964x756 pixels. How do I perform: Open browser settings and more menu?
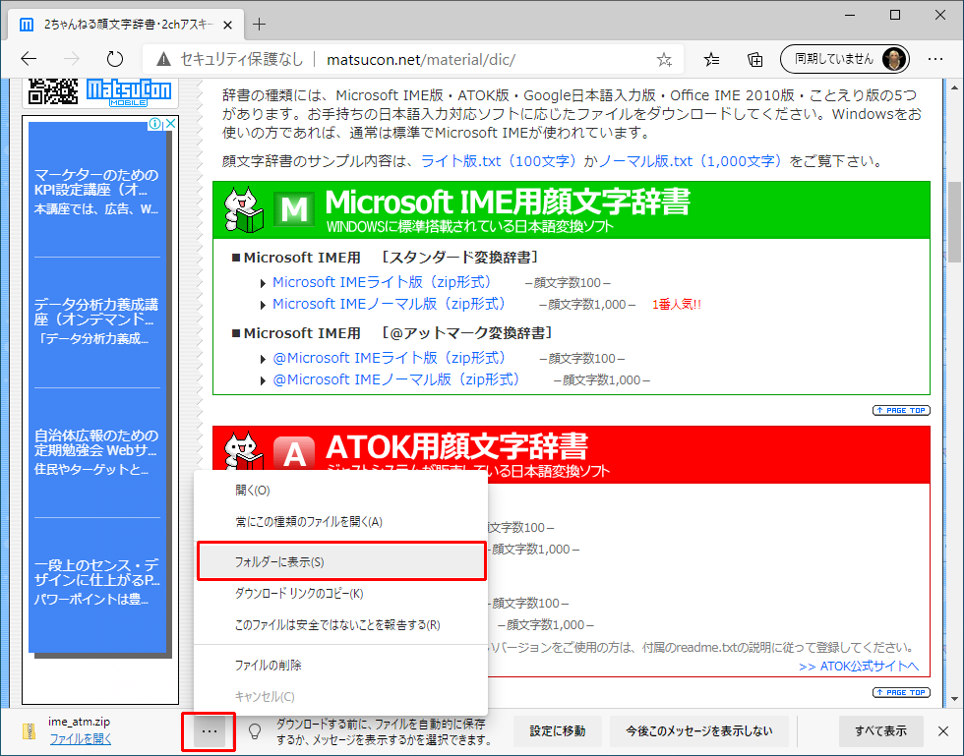click(935, 60)
